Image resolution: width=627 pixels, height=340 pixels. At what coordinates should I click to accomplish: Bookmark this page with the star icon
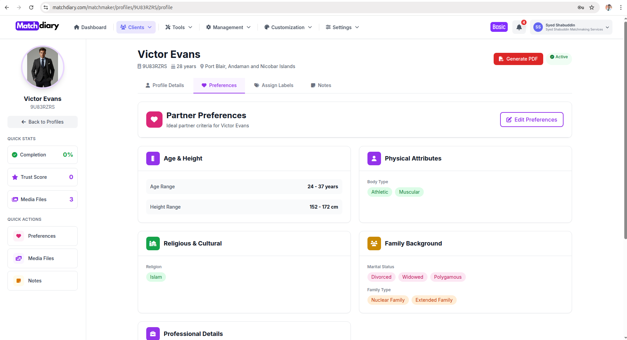592,7
